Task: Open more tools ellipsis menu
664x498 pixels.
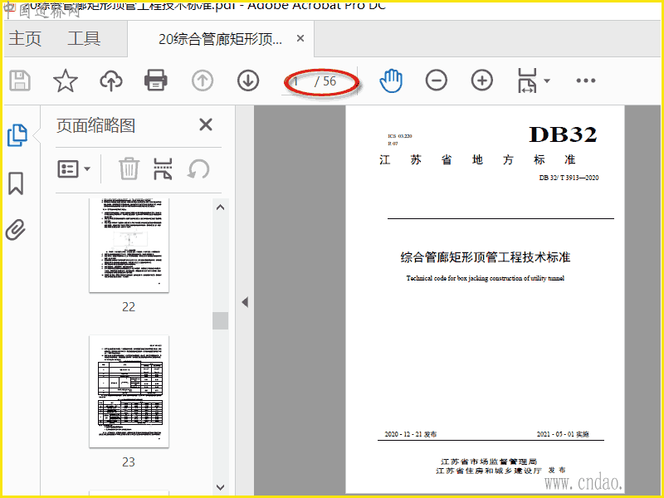Action: coord(586,81)
